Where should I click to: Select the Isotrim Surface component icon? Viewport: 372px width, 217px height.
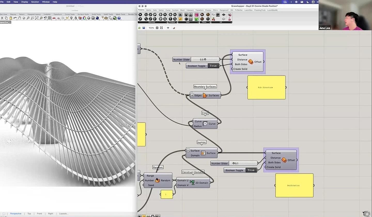(x=203, y=153)
